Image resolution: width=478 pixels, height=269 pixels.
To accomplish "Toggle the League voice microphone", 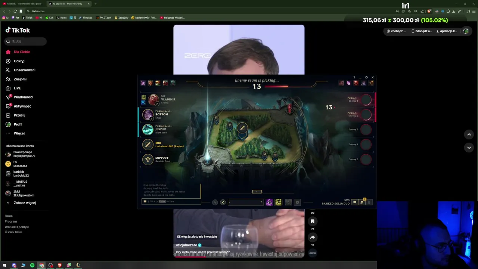I will click(369, 202).
